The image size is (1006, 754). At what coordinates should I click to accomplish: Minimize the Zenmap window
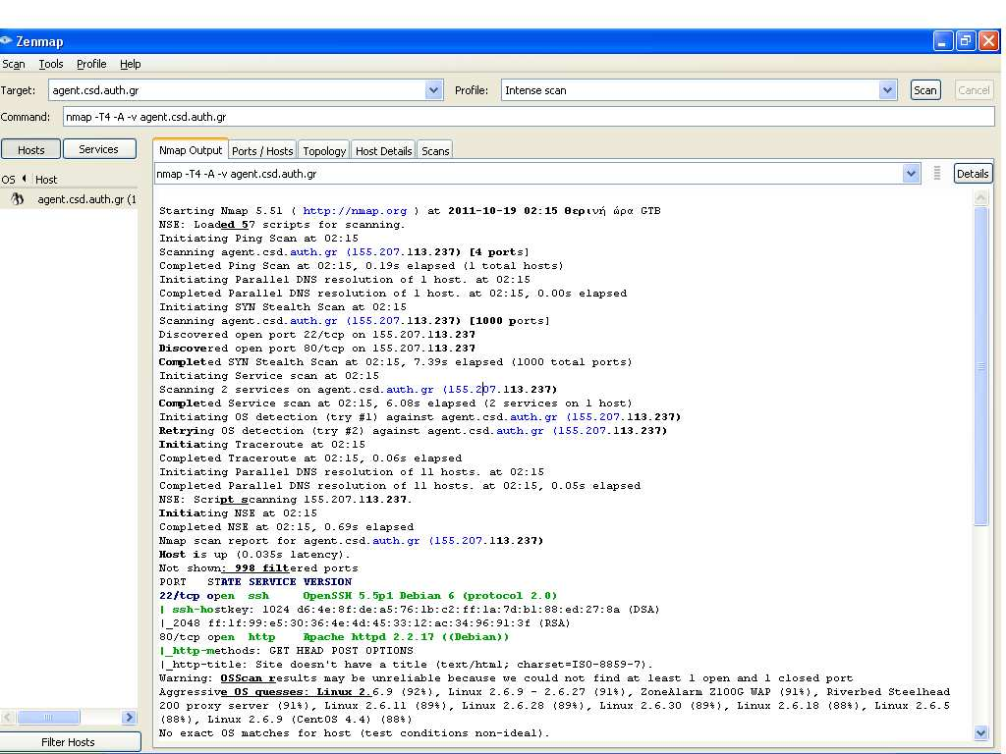click(x=942, y=41)
